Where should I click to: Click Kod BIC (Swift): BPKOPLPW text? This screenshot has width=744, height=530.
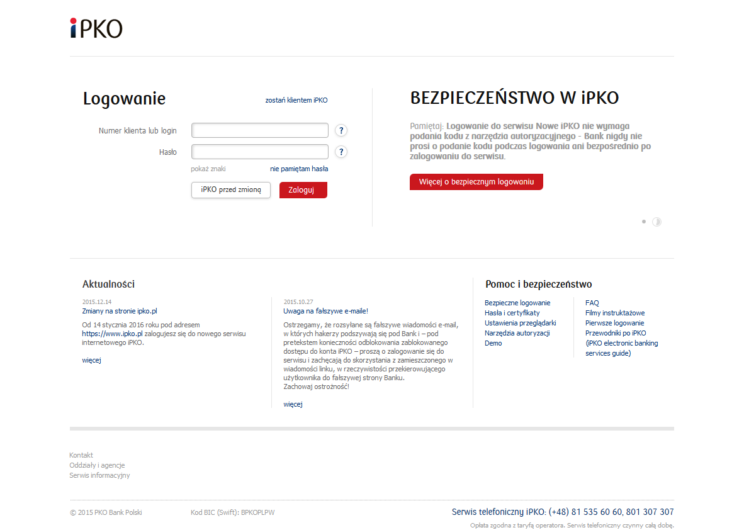click(232, 512)
